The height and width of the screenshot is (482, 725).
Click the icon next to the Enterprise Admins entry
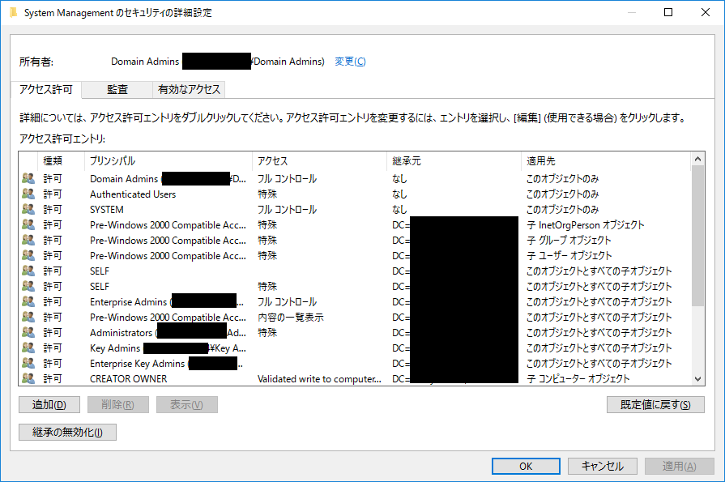[28, 302]
